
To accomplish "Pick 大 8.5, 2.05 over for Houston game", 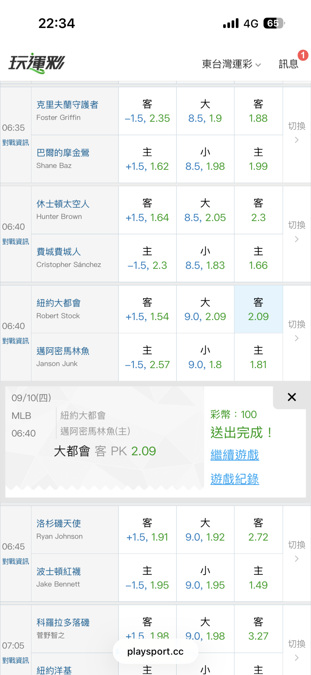I will [205, 210].
